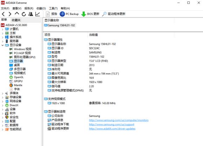Click the 数据库 tree item
This screenshot has width=203, height=146.
click(x=12, y=125)
